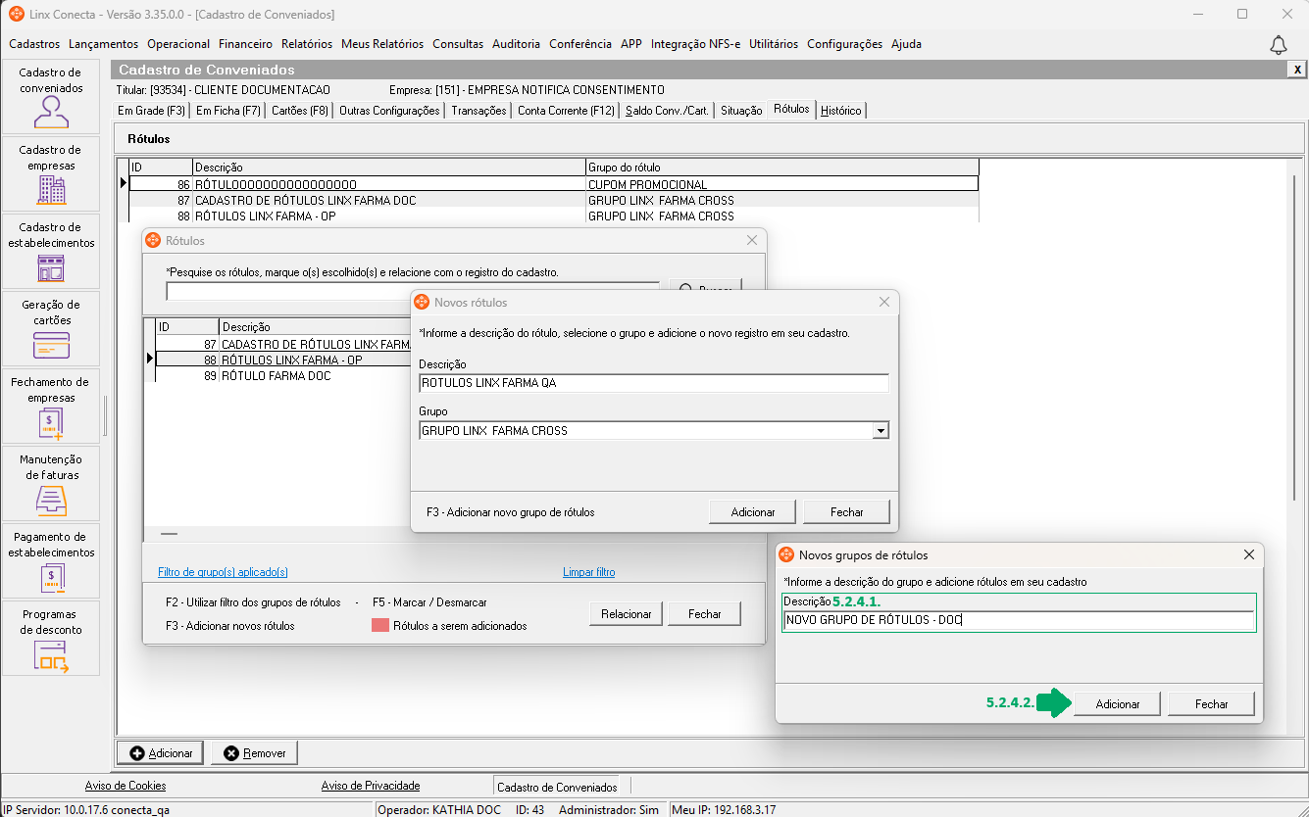Open the Utilitários menu
1309x817 pixels.
774,44
